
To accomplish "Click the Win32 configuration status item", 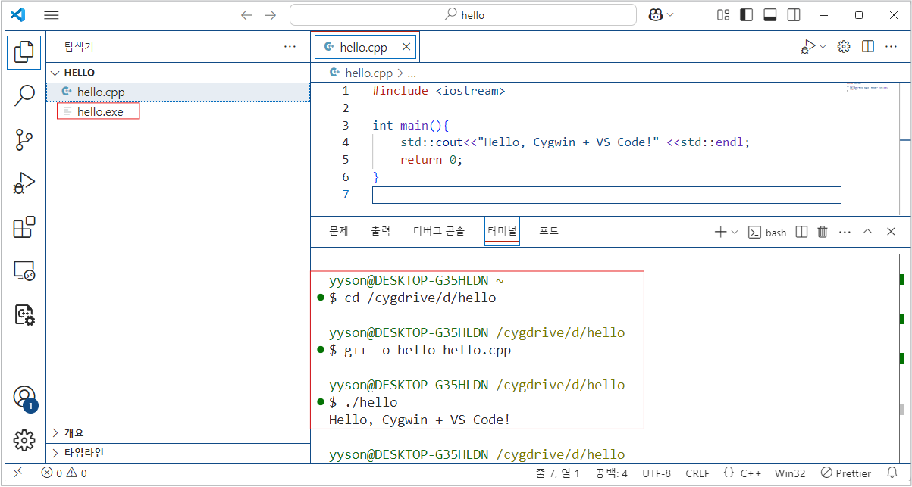I will pos(790,473).
